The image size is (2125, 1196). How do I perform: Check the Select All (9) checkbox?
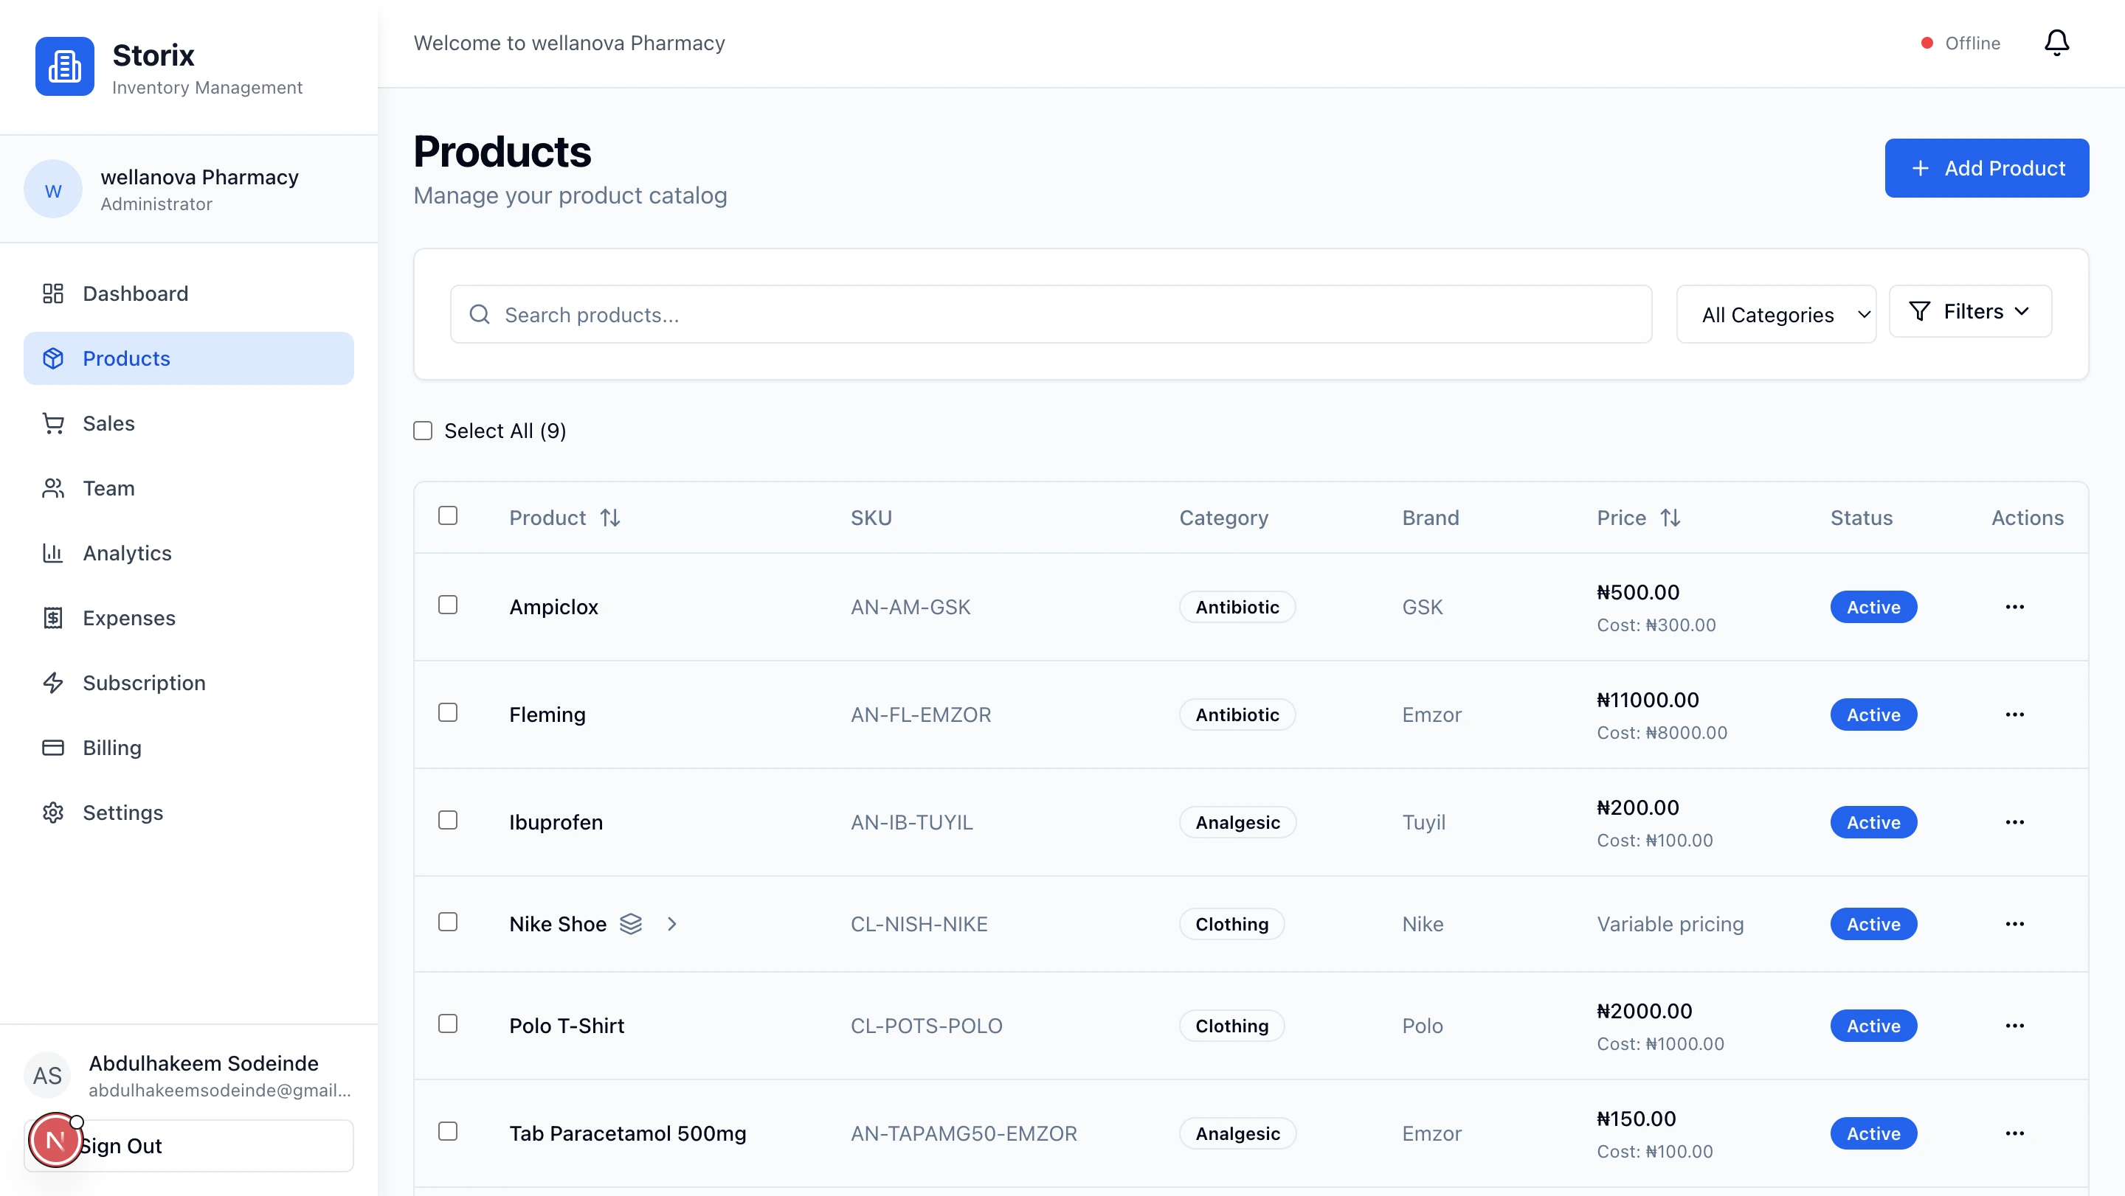424,431
